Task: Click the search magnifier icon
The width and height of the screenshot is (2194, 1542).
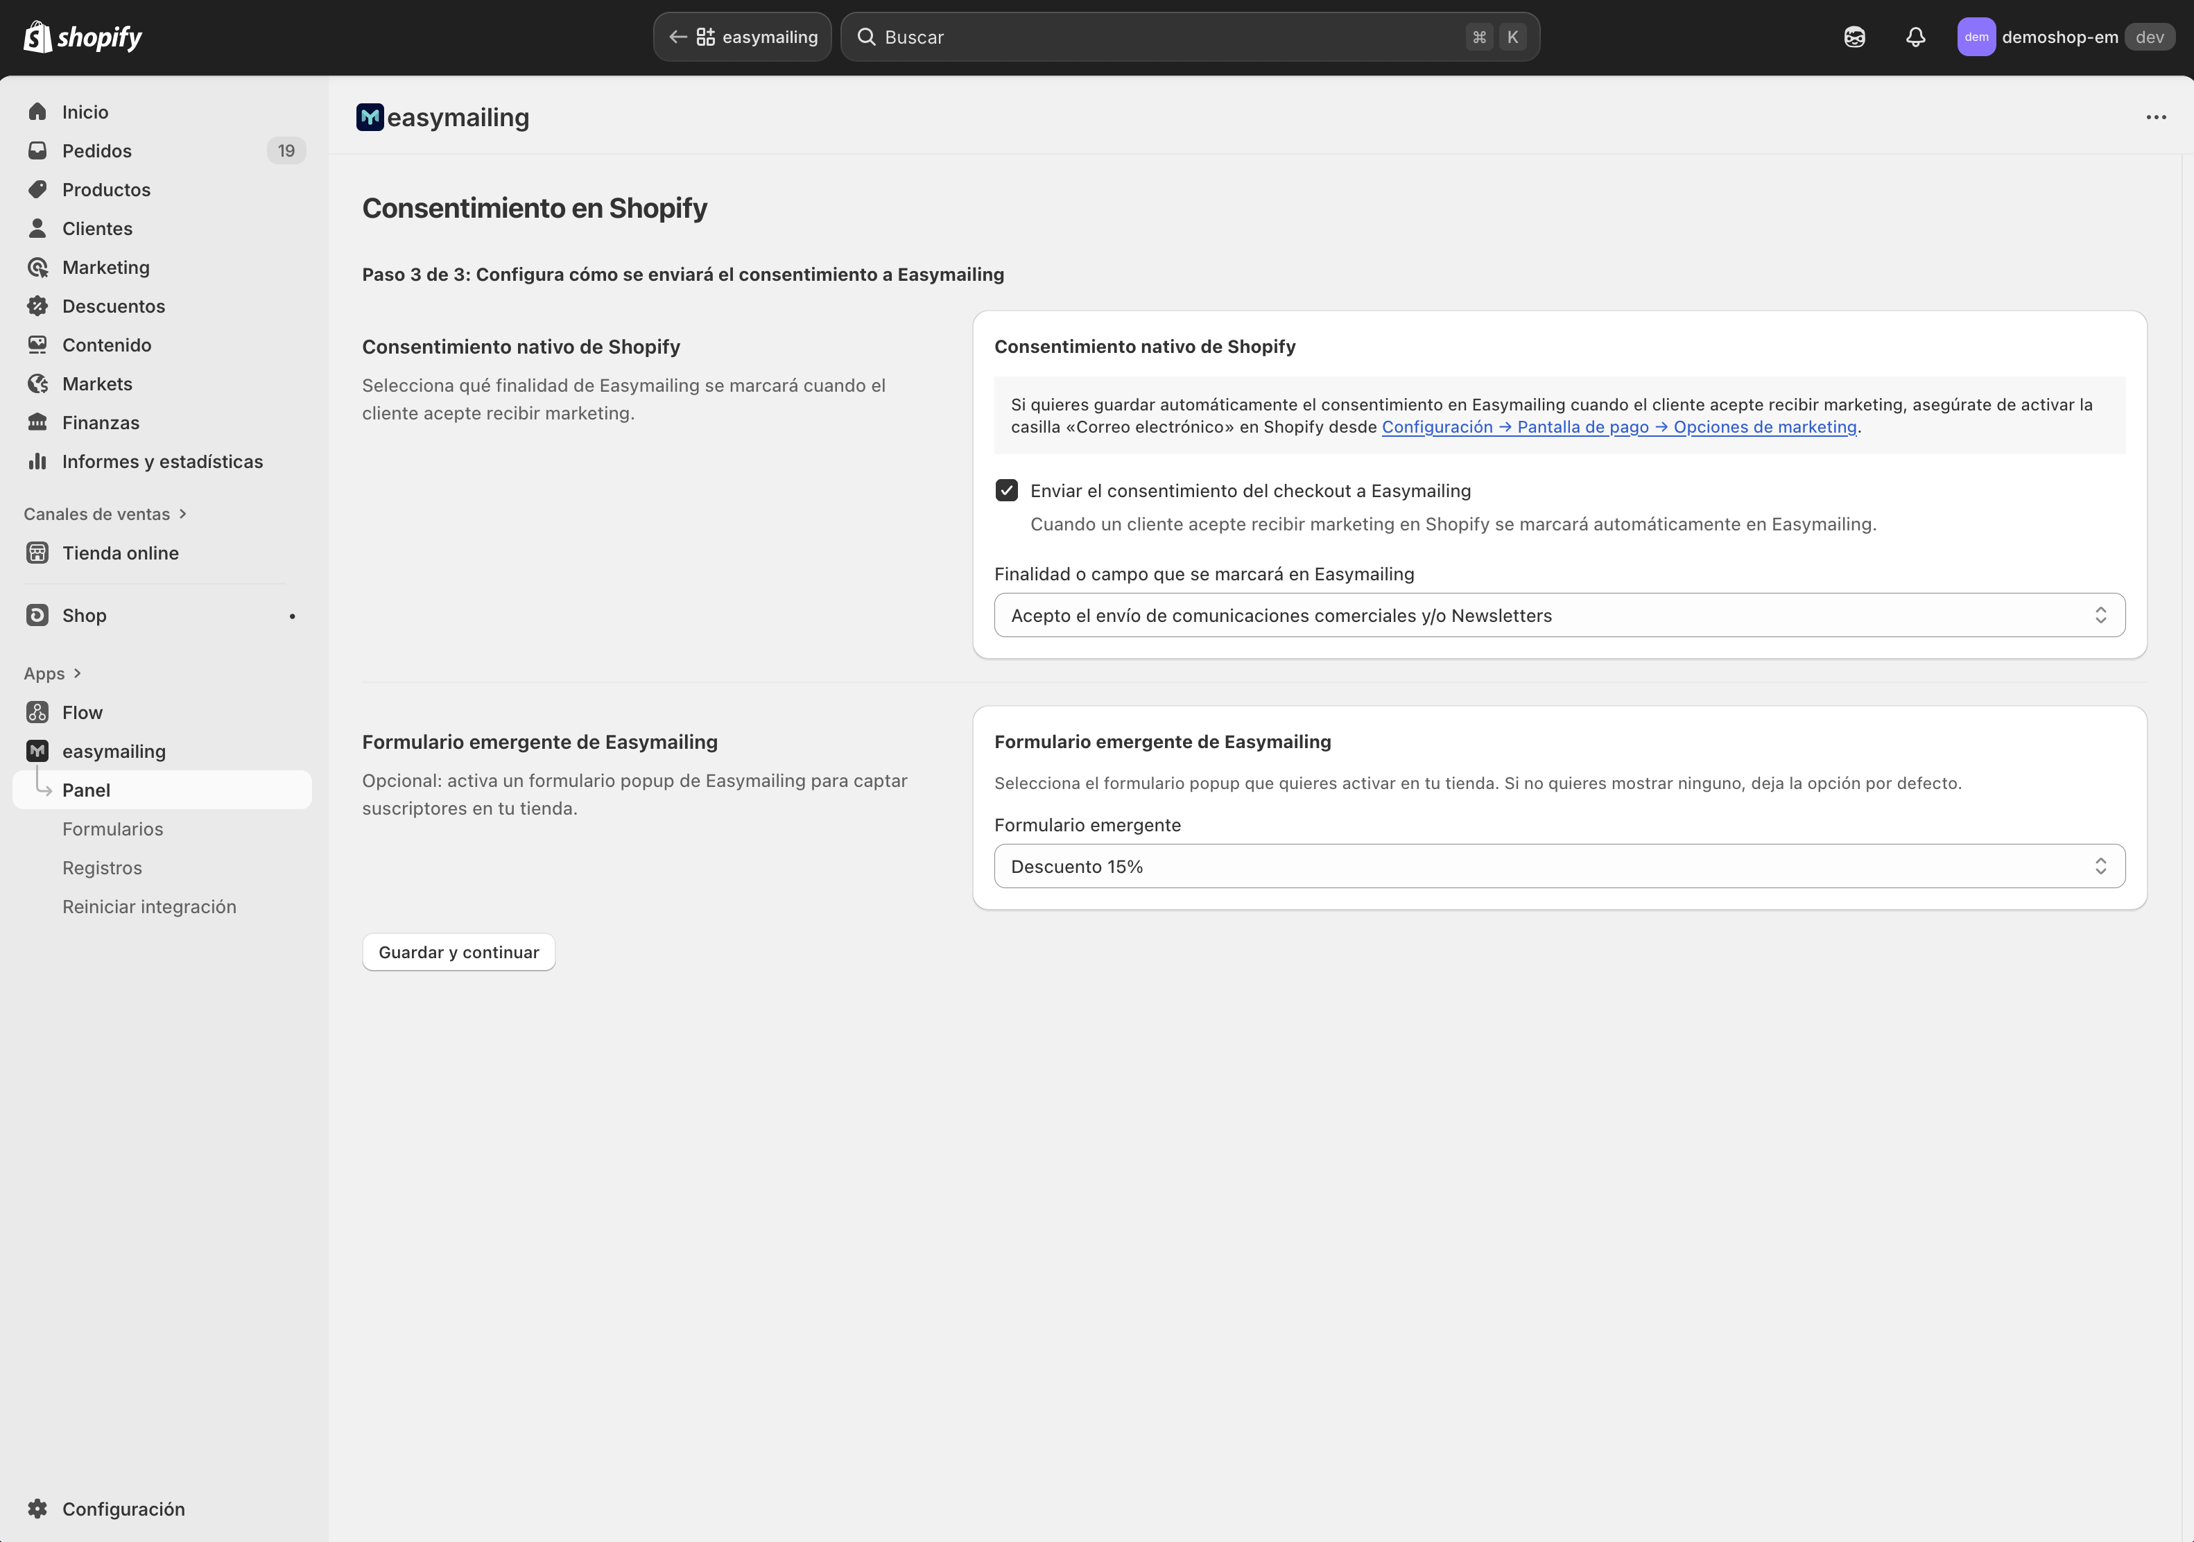Action: point(866,37)
